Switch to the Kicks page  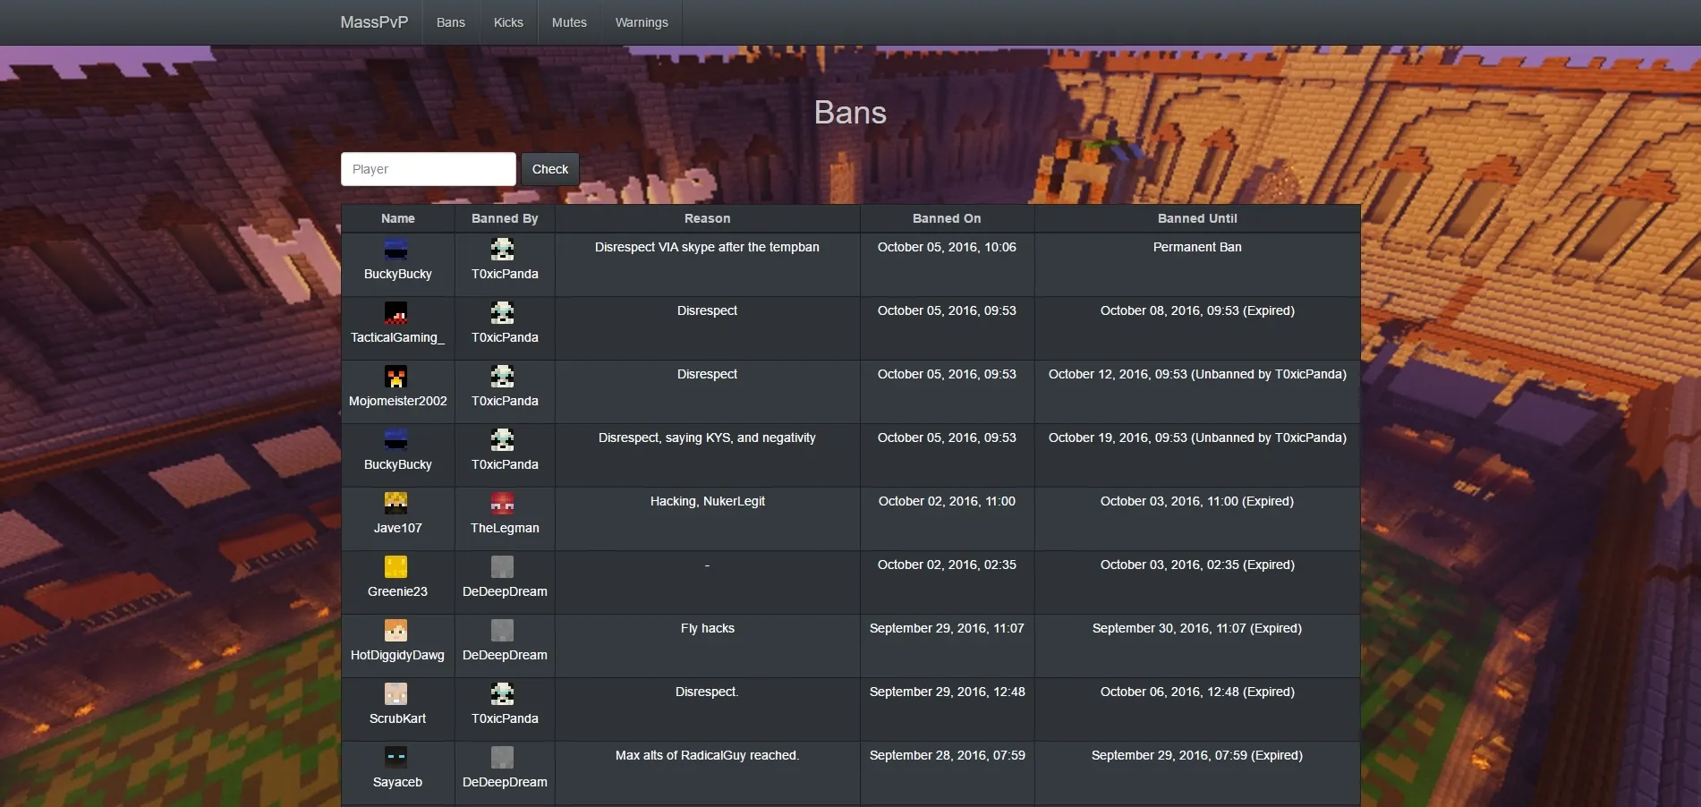click(508, 22)
